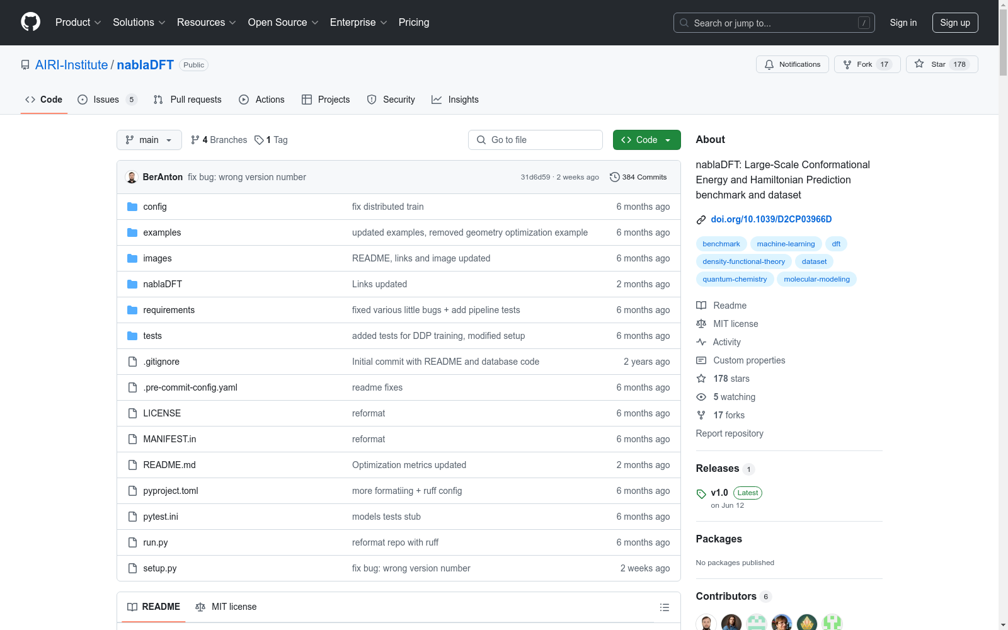Click the Sign in link
Viewport: 1008px width, 630px height.
pos(903,23)
